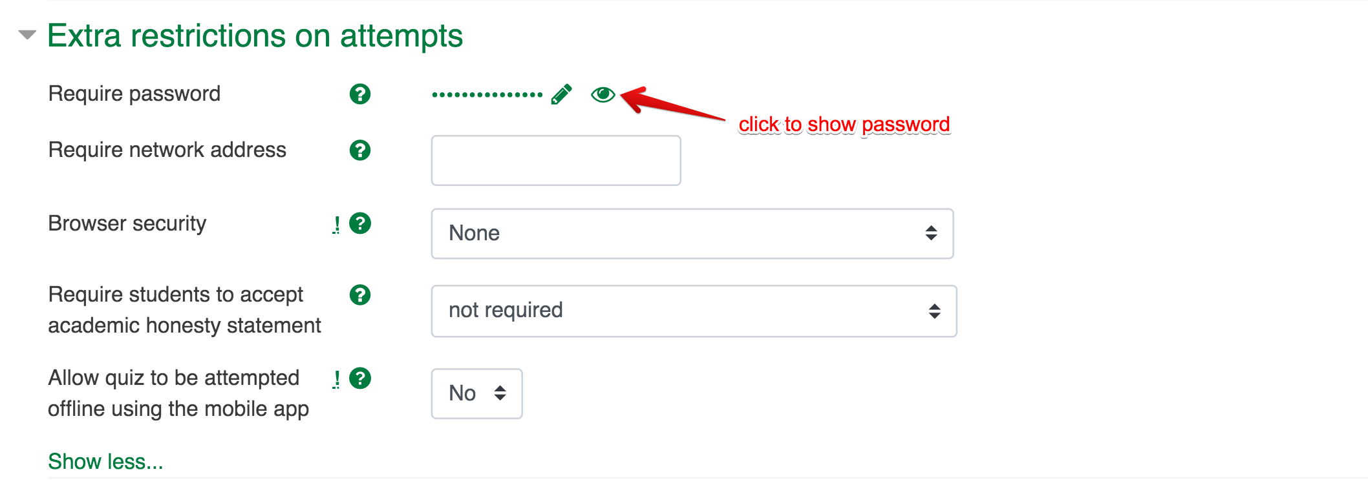The height and width of the screenshot is (496, 1368).
Task: Open the Browser security dropdown
Action: click(692, 233)
